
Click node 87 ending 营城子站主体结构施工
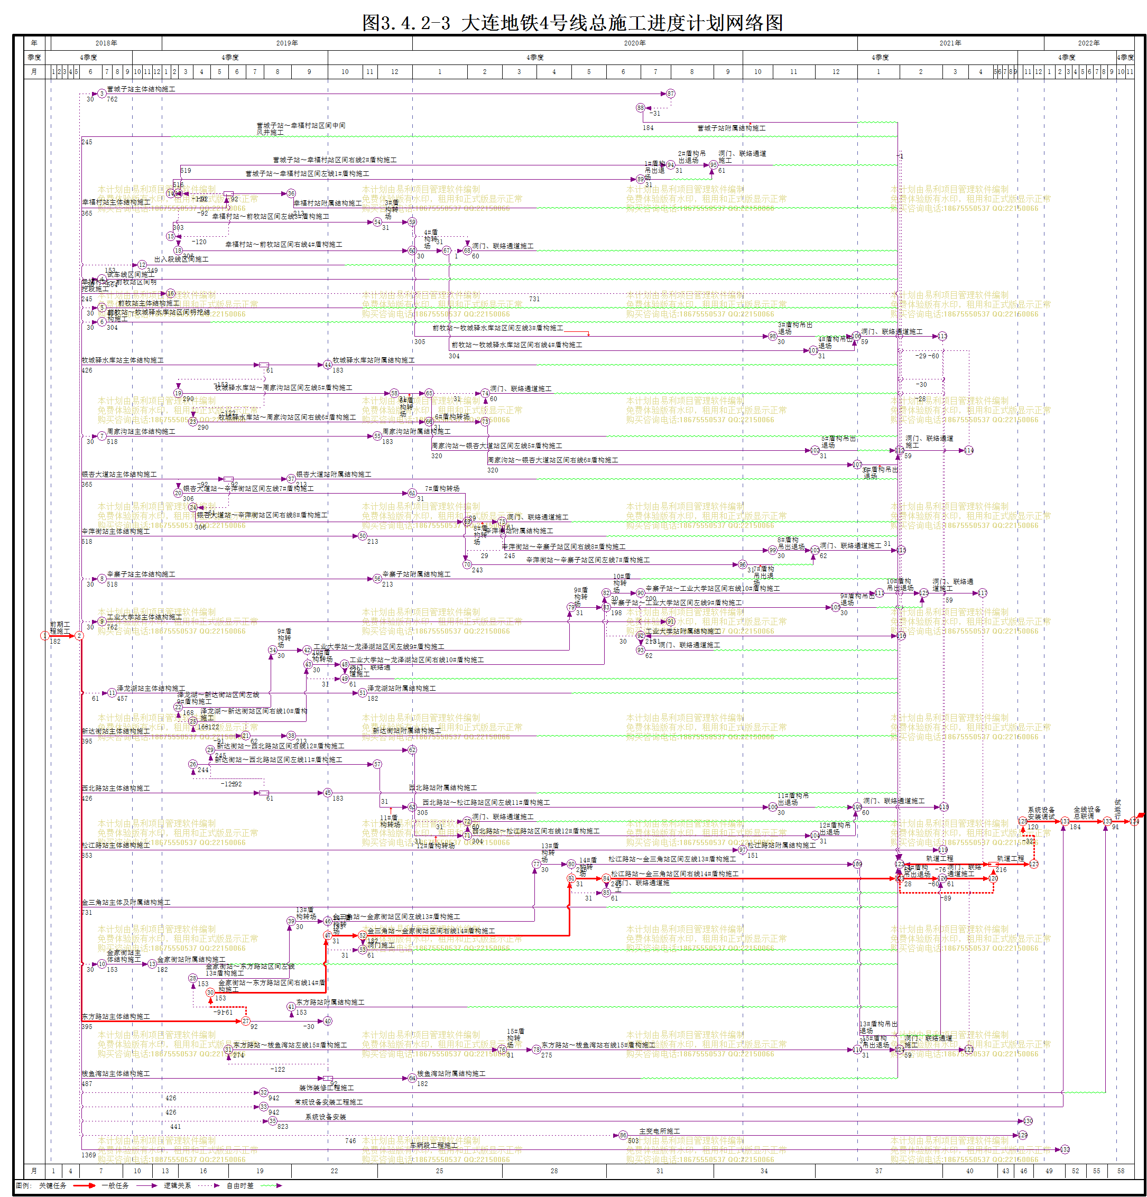(x=671, y=94)
